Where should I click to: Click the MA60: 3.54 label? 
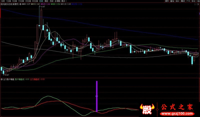[55, 4]
